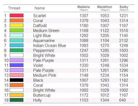Click the Thread column header
138x106 pixels.
[14, 8]
